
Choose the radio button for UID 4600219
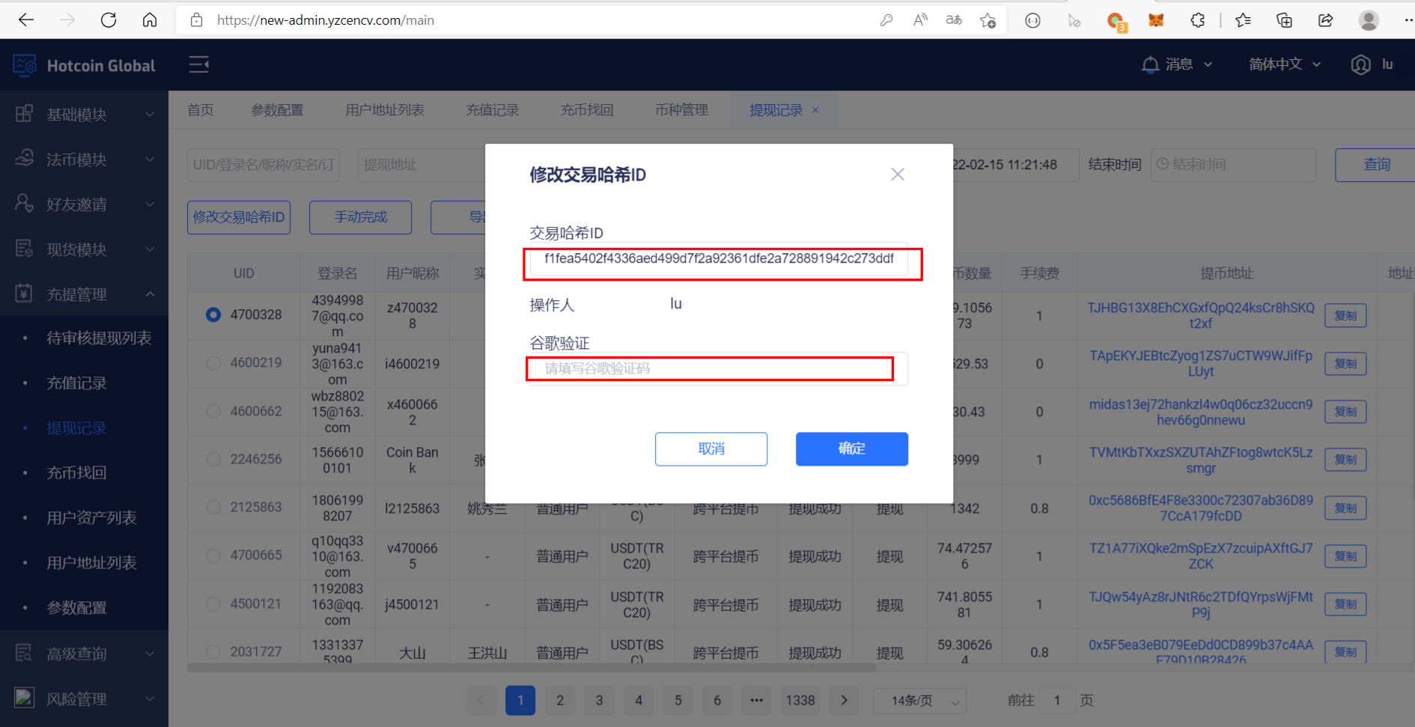[213, 363]
